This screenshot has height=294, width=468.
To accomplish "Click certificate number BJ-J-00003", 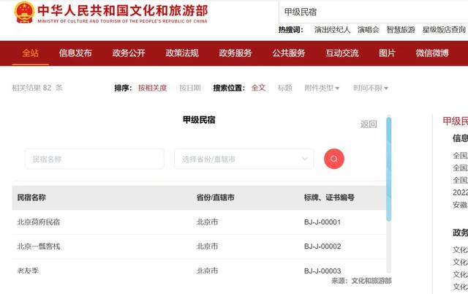I will tap(322, 271).
